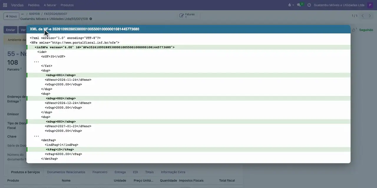Screen dimensions: 377x188
Task: Click the <vPag>6000.00</vPag> line
Action: [x=63, y=154]
